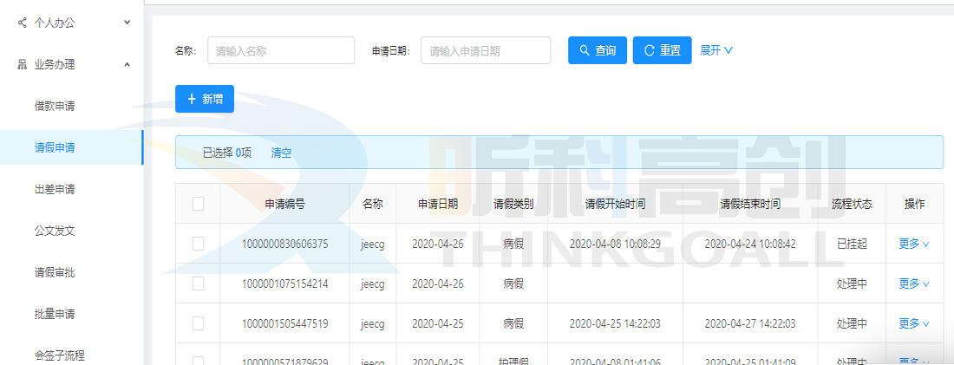Click the 请假结束时间 column header
Viewport: 954px width, 365px height.
[x=750, y=205]
